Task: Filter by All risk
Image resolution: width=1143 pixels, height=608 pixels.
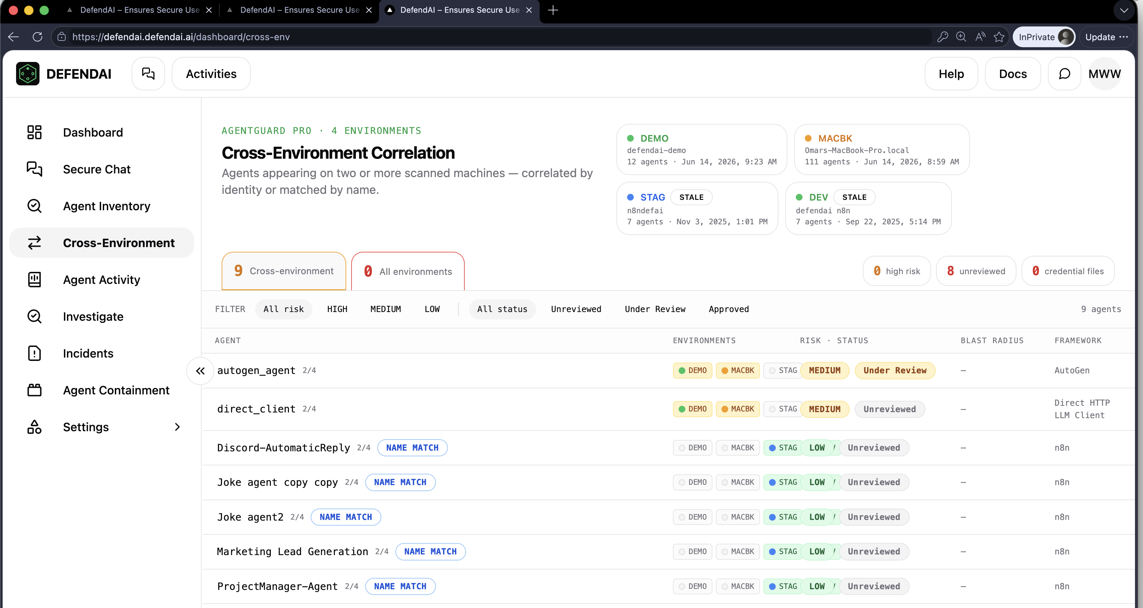Action: (284, 309)
